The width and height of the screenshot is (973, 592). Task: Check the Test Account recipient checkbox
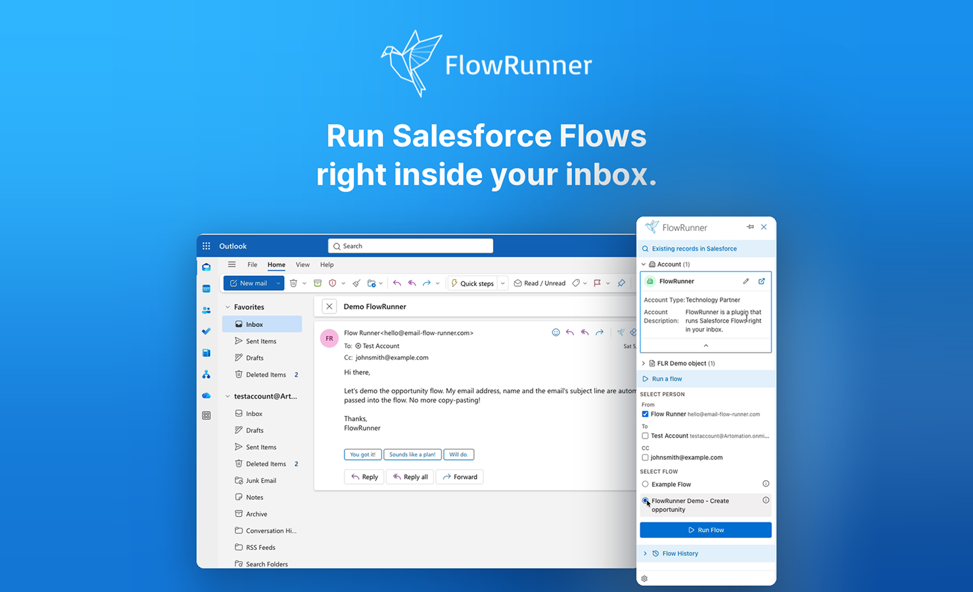(x=645, y=435)
